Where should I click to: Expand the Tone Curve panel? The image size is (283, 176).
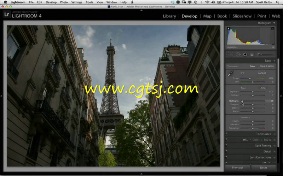[x=275, y=134]
